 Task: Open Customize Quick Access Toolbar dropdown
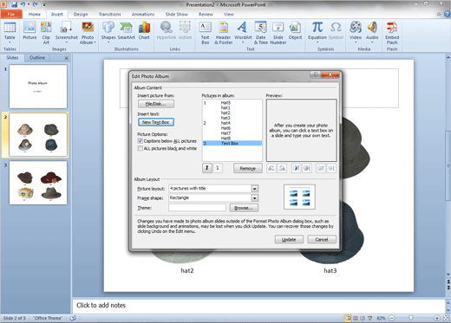coord(44,4)
